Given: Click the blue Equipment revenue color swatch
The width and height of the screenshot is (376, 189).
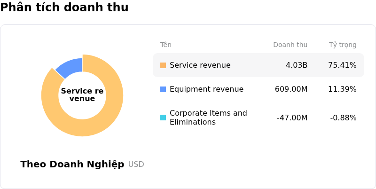Looking at the screenshot, I should point(163,89).
